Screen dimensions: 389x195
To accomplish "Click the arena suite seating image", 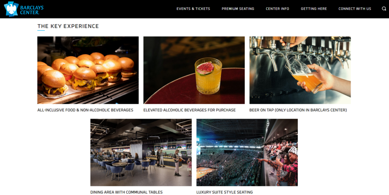I will click(247, 153).
